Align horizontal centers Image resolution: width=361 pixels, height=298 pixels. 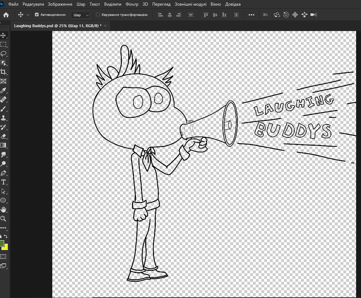coord(170,15)
